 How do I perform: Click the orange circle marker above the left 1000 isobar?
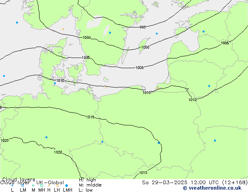(x=63, y=29)
